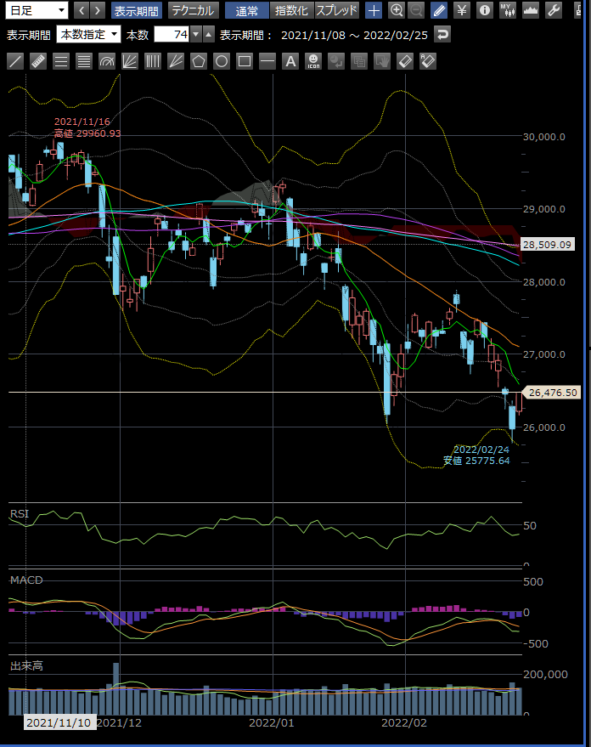Switch to スプレッド chart mode
591x747 pixels.
[x=336, y=11]
